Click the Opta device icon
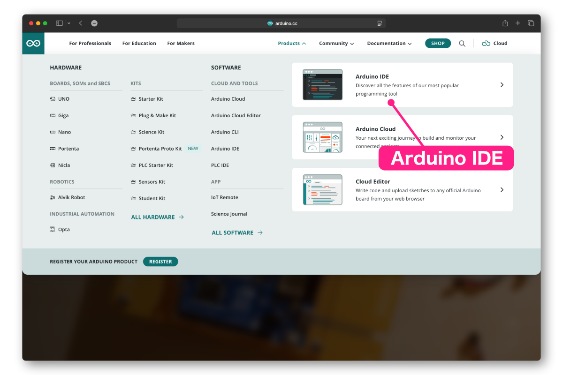This screenshot has height=375, width=563. pyautogui.click(x=53, y=230)
